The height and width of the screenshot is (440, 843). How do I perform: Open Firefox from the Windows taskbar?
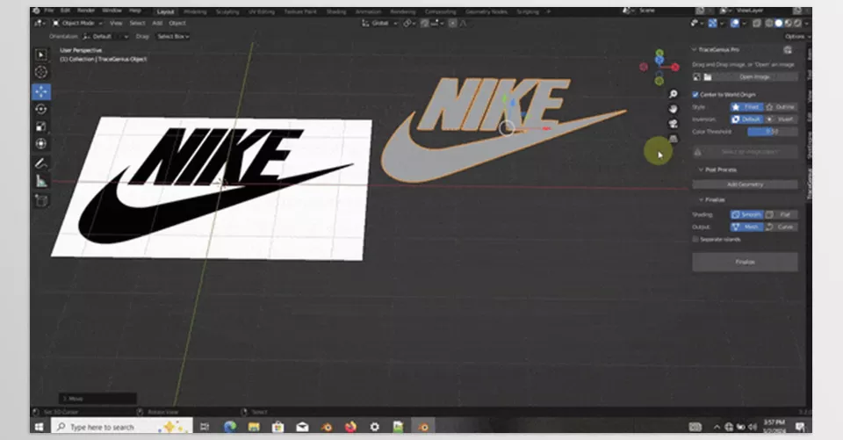click(x=350, y=427)
